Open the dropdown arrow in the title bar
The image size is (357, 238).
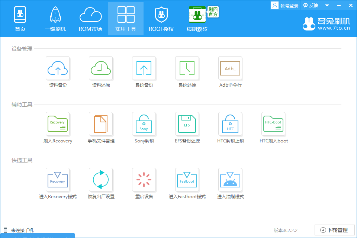pos(327,5)
